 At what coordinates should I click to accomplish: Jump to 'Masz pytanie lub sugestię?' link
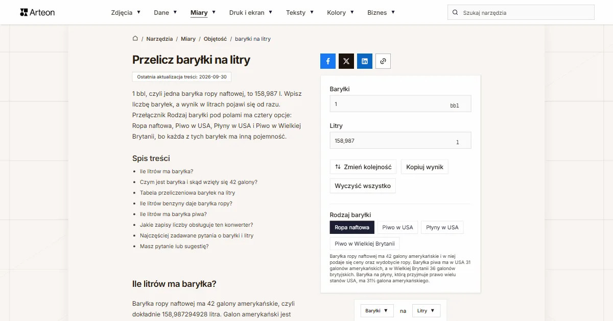[174, 247]
